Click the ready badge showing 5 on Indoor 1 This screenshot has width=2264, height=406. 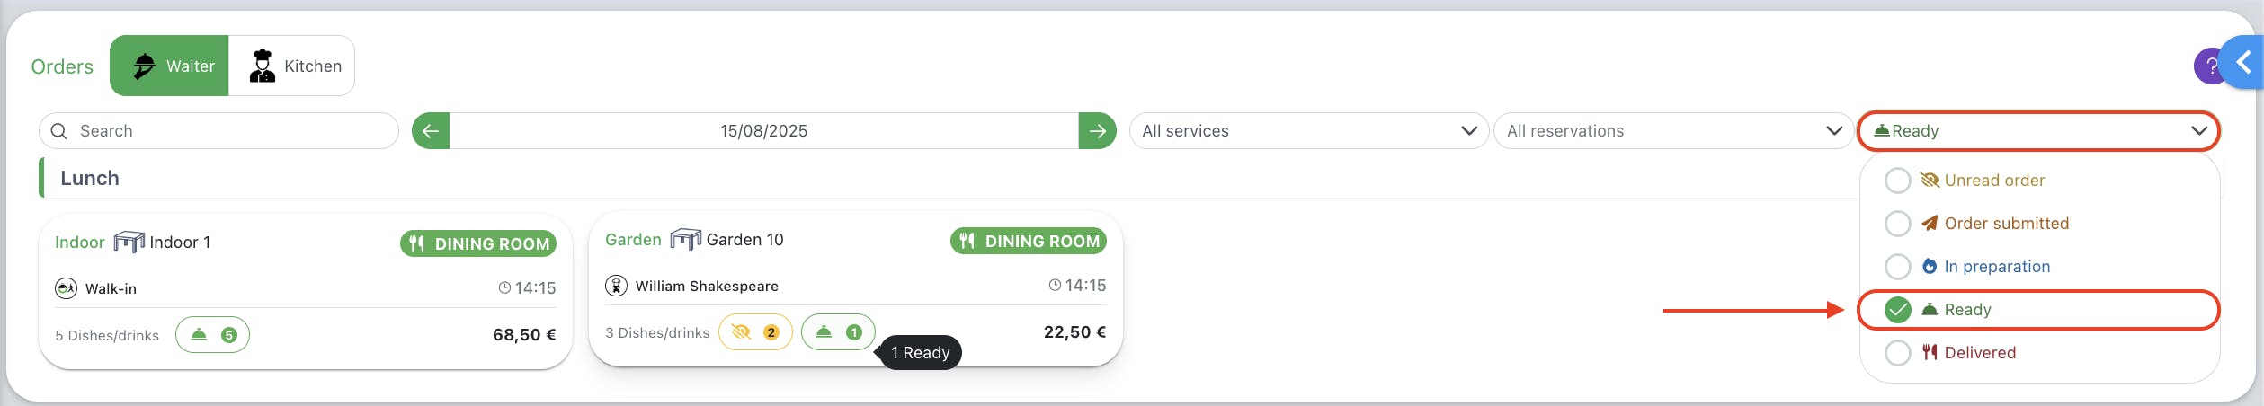tap(212, 335)
